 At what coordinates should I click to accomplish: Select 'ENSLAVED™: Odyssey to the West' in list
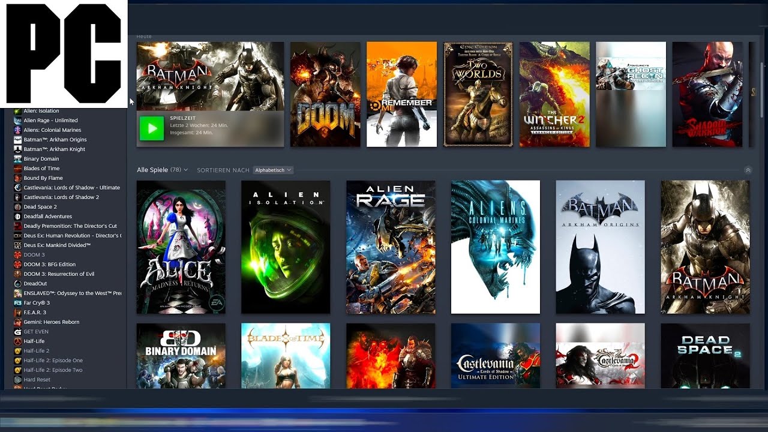tap(72, 293)
